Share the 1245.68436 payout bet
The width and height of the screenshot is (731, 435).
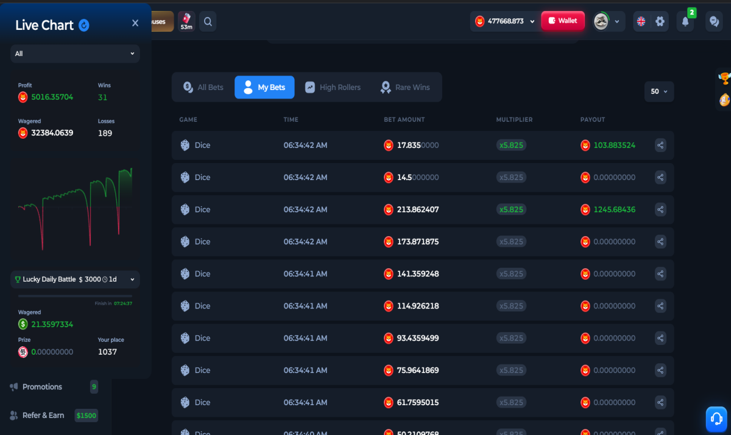point(660,209)
